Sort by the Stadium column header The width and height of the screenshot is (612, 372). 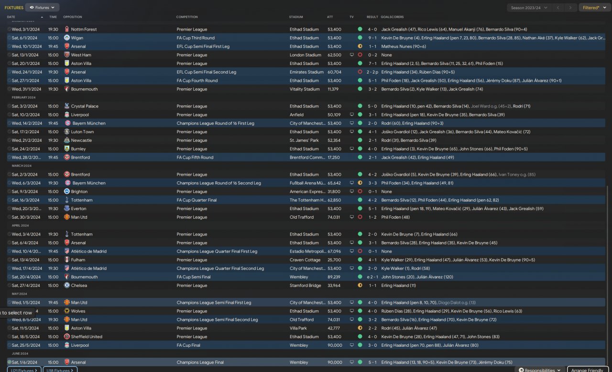click(296, 17)
